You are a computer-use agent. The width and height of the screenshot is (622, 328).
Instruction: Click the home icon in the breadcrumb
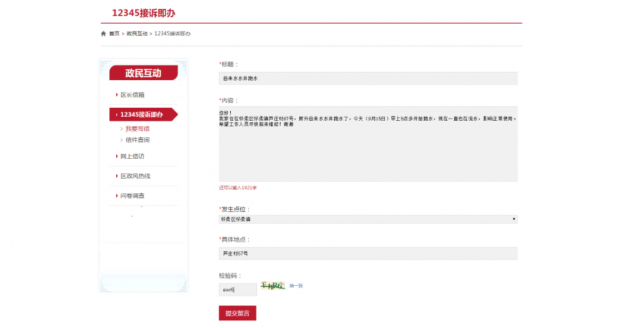[104, 33]
